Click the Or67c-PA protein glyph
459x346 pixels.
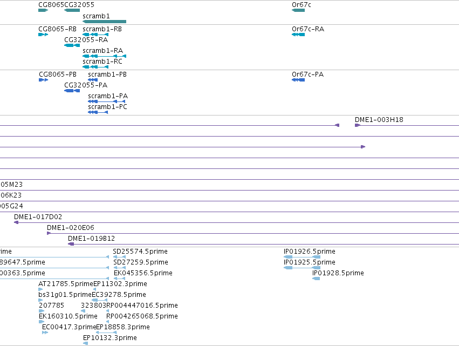[298, 80]
